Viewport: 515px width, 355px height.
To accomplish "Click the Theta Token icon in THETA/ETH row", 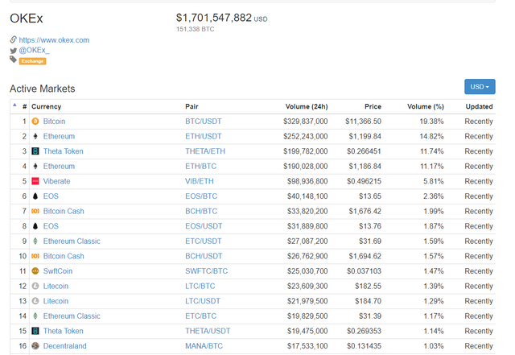I will click(x=35, y=151).
